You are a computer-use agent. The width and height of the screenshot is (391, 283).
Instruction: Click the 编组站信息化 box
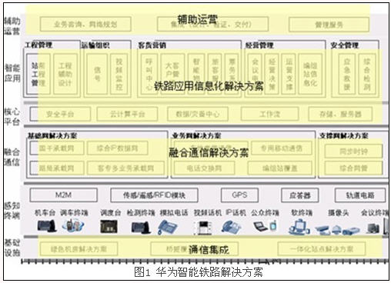pyautogui.click(x=310, y=74)
